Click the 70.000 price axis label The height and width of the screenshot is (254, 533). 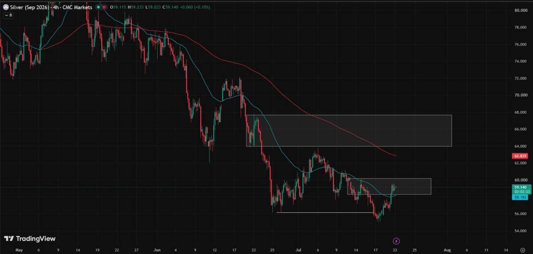click(x=521, y=95)
